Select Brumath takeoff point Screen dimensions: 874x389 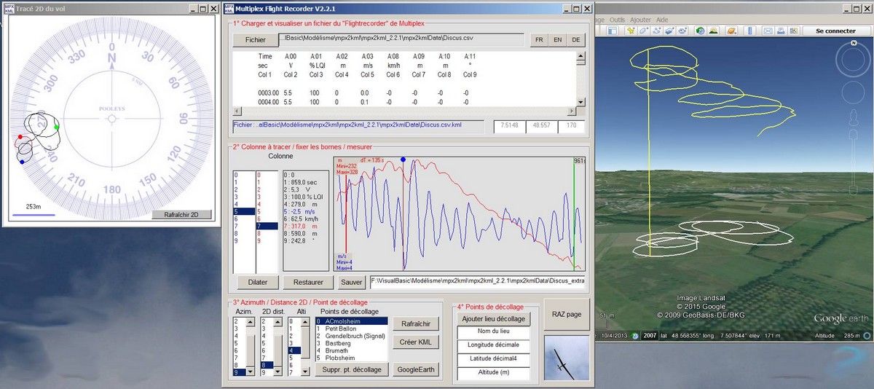click(x=352, y=350)
